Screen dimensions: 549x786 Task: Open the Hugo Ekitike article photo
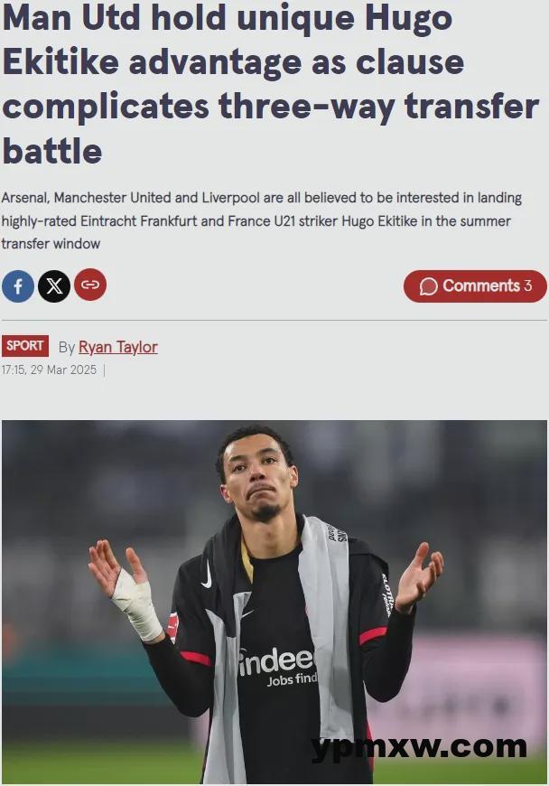[x=274, y=602]
